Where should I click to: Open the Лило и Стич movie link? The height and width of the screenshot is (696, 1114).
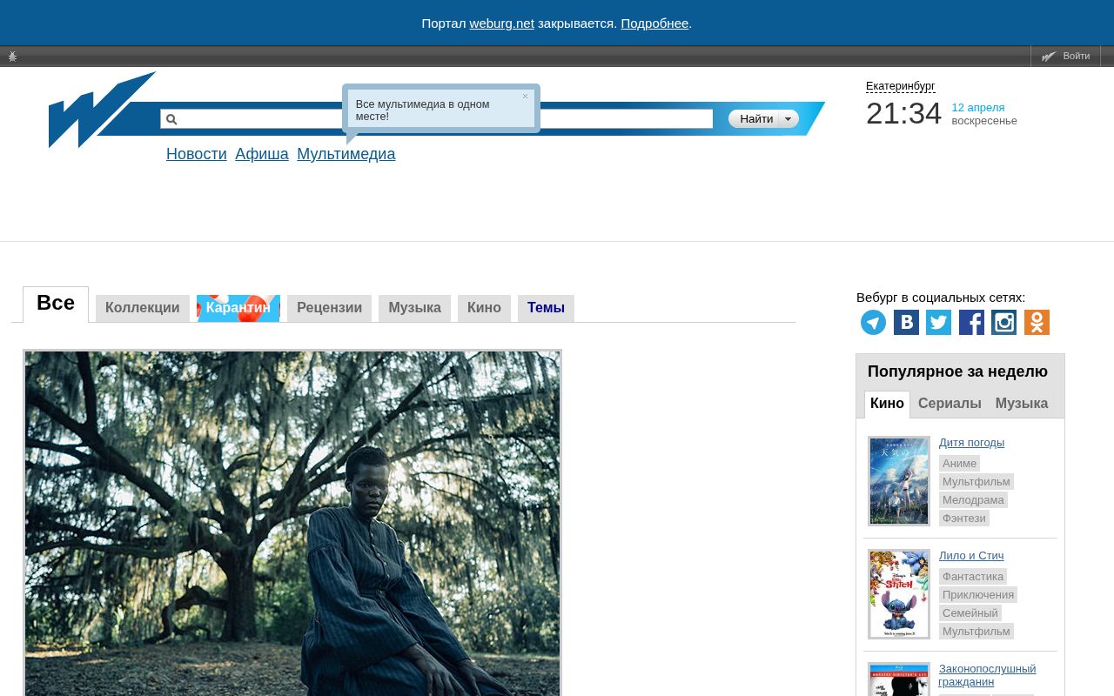click(x=971, y=556)
